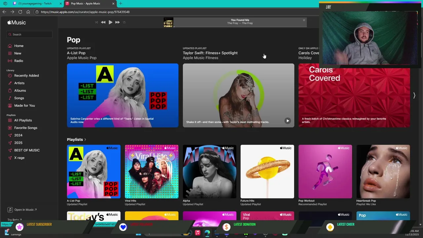Open Apple Music app in the taskbar
This screenshot has height=238, width=423.
tap(197, 233)
